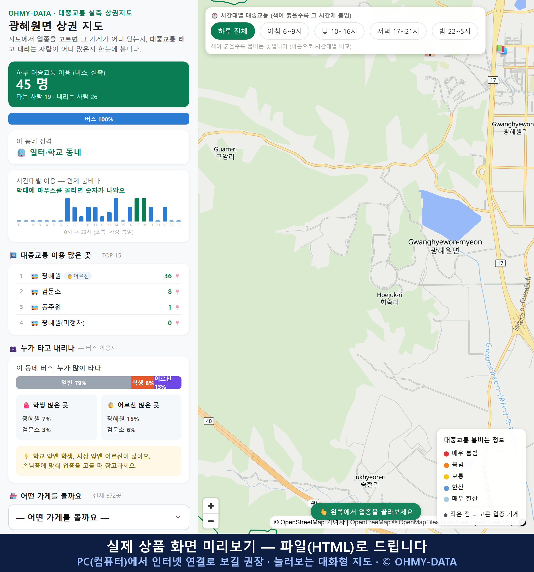Click the elderly face icon in 어르신 많은 곳

[x=111, y=405]
